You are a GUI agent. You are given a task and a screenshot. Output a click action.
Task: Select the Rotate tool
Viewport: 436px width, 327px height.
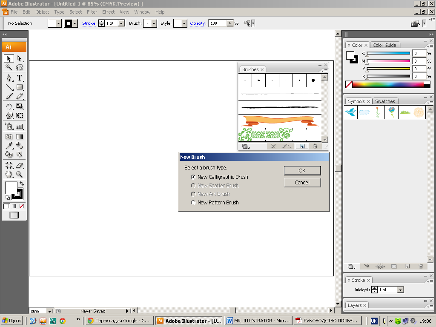click(9, 106)
